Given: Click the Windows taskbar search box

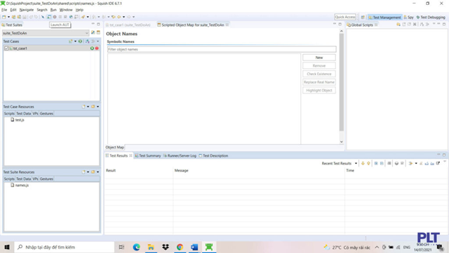Looking at the screenshot, I should (65, 247).
